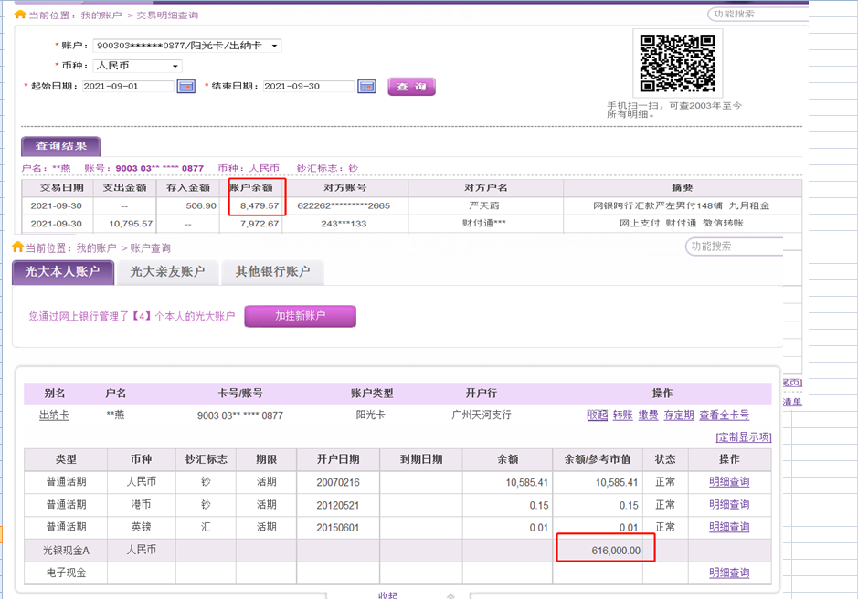Open the calendar picker for 起始日期

click(x=186, y=87)
